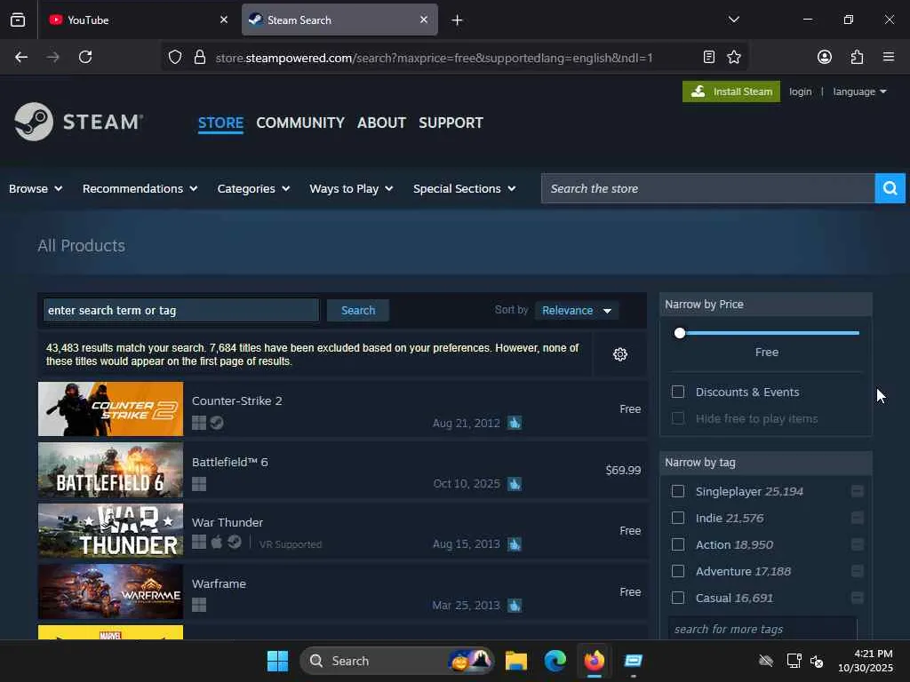
Task: Open the SUPPORT page
Action: (451, 123)
